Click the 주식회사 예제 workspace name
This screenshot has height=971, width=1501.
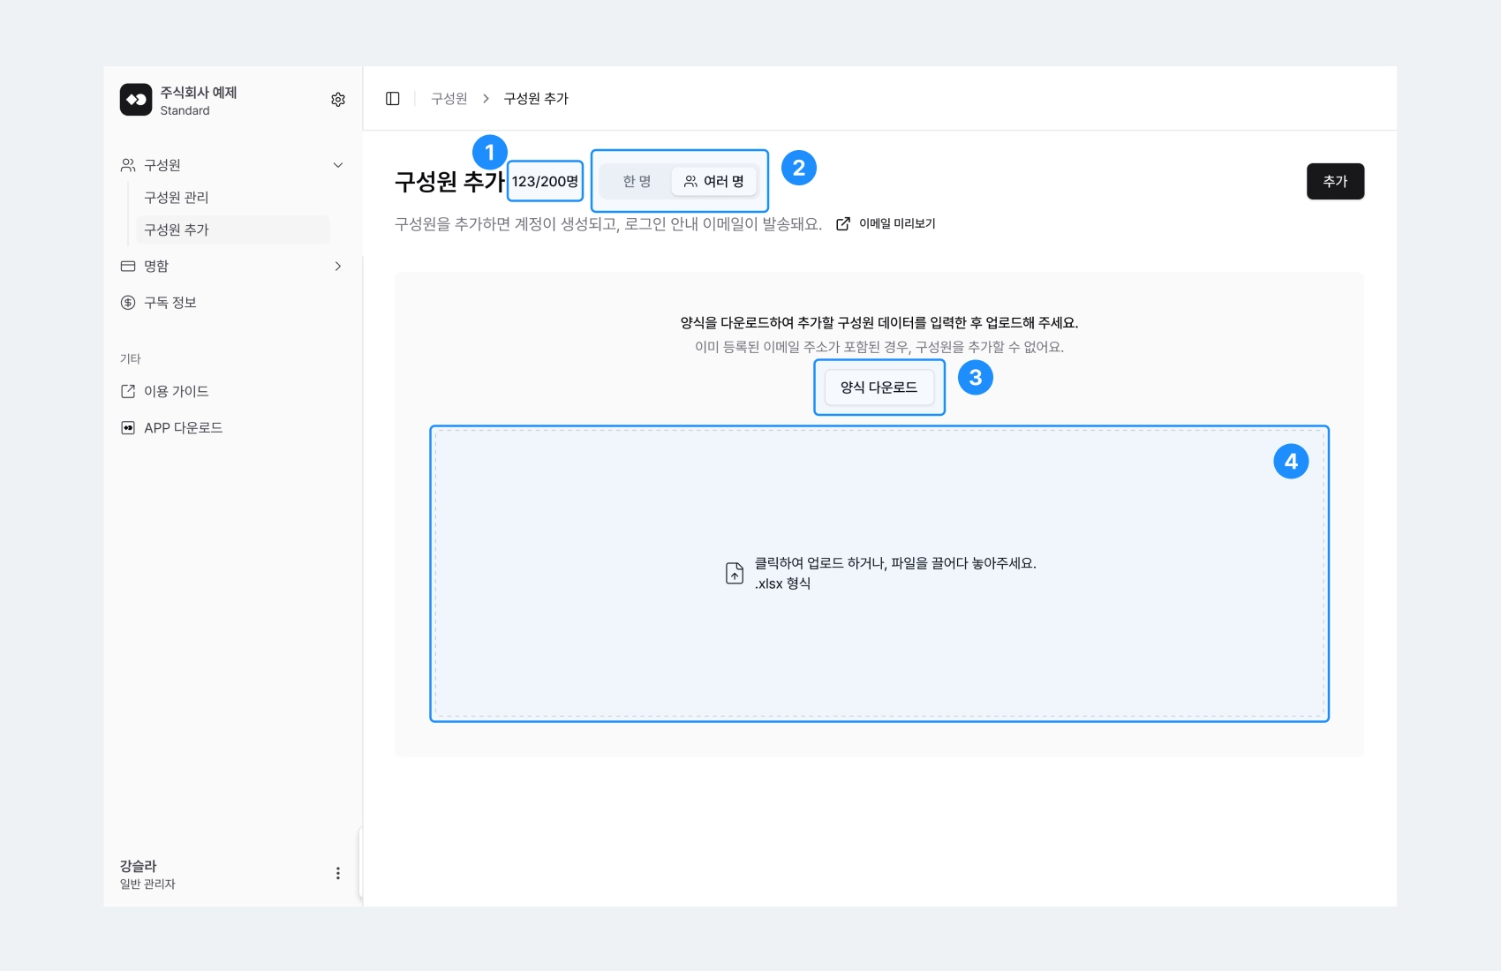tap(199, 93)
